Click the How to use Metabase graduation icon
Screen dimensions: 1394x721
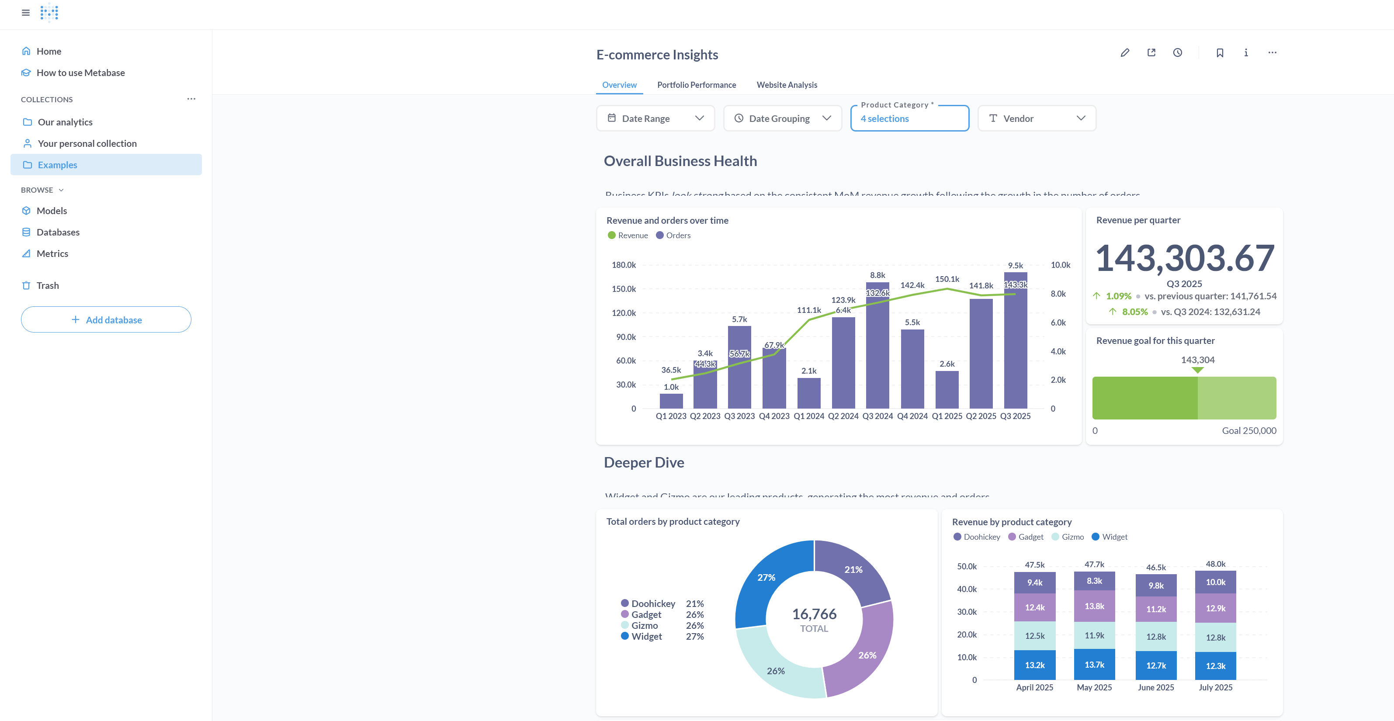(26, 73)
